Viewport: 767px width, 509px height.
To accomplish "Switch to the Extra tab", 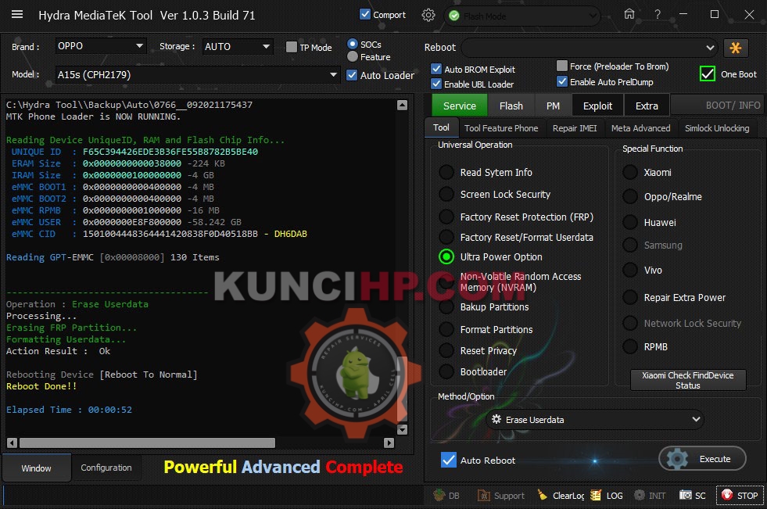I will (647, 106).
